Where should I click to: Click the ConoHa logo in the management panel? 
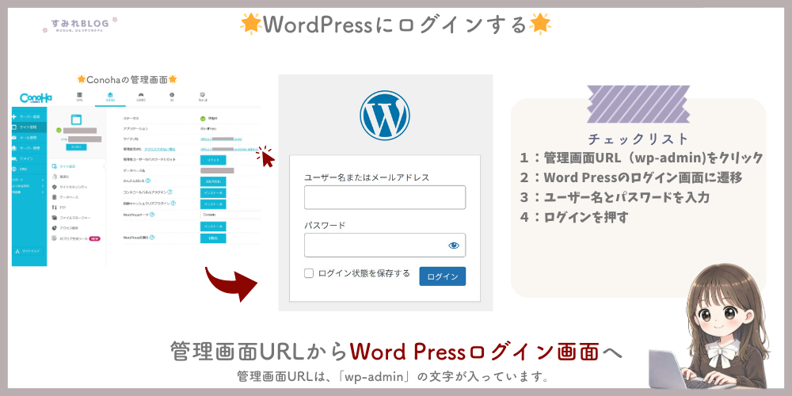(36, 98)
